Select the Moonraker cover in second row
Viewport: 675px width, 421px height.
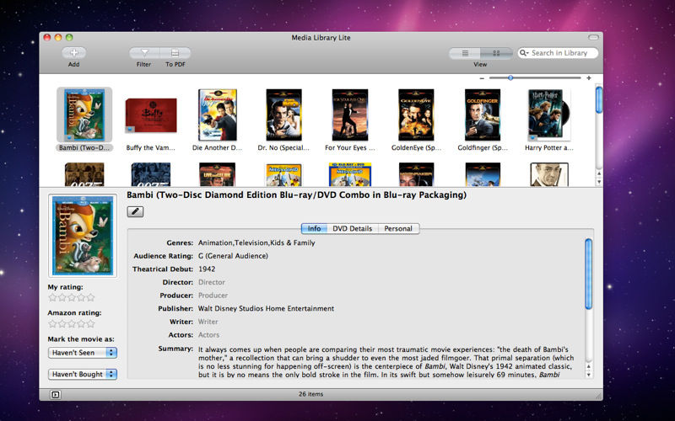pyautogui.click(x=416, y=174)
